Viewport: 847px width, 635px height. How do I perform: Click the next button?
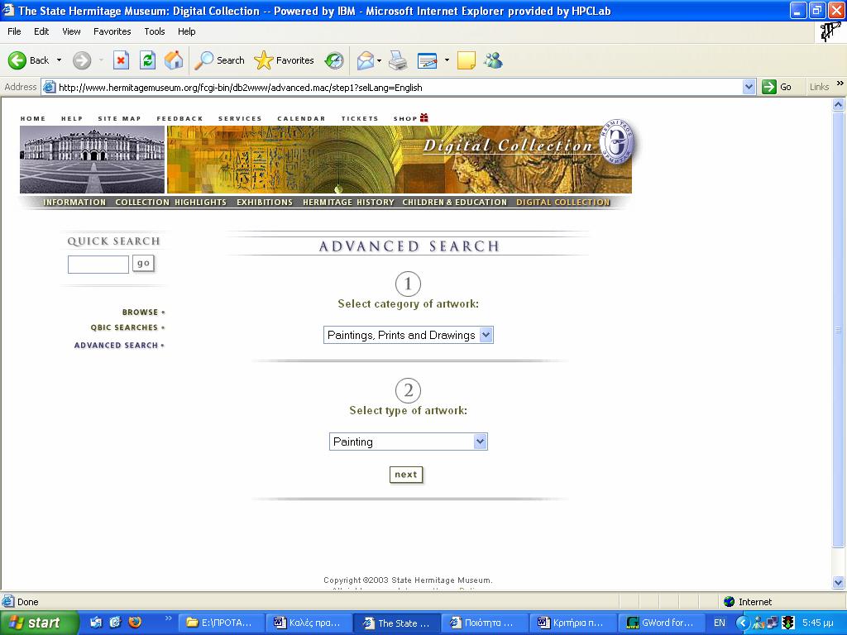pos(406,475)
